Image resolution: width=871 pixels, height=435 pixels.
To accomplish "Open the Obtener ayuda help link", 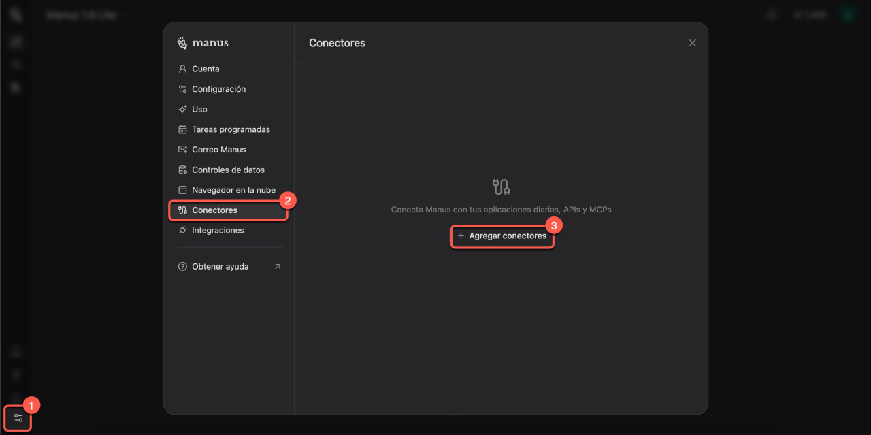I will coord(220,267).
